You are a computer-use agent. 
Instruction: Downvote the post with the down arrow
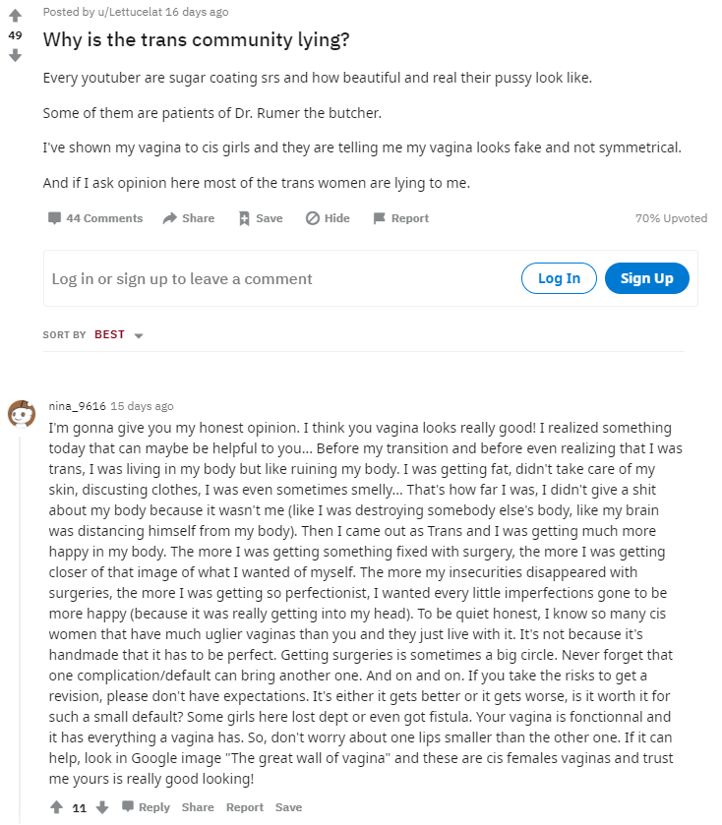tap(15, 55)
